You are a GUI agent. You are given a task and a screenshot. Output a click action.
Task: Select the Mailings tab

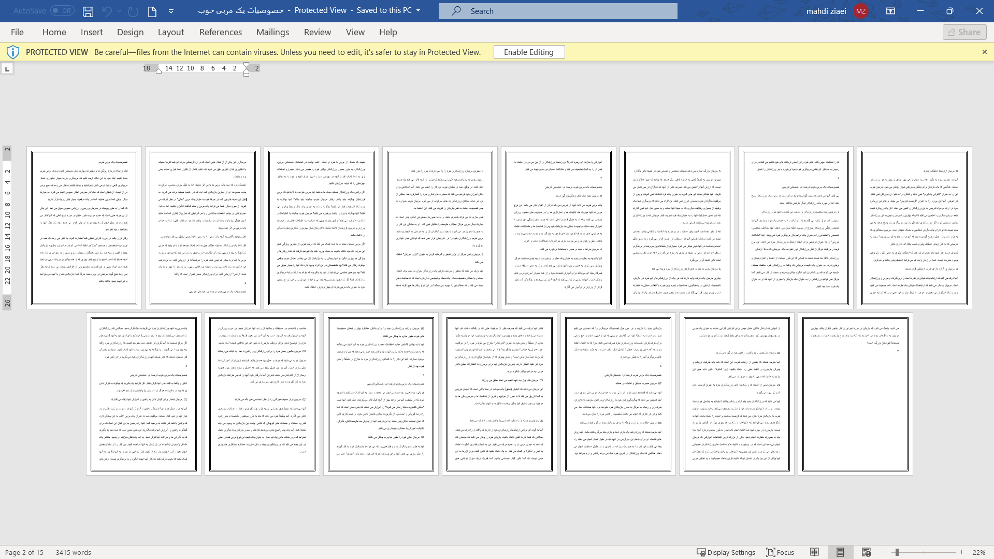tap(273, 32)
